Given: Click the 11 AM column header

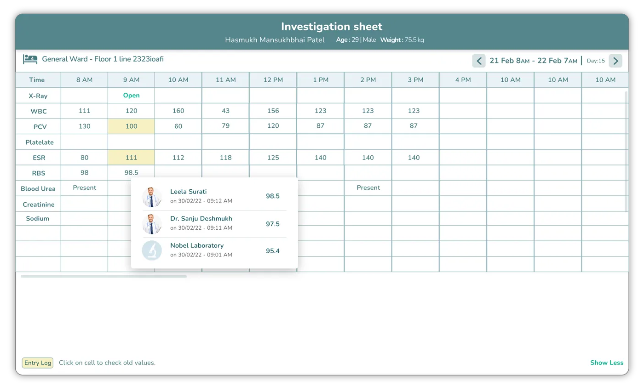Looking at the screenshot, I should click(x=225, y=80).
